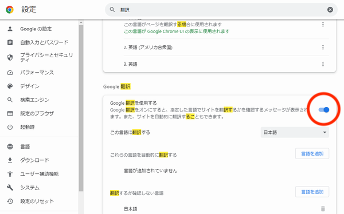This screenshot has width=344, height=214.
Task: Click the download arrow icon for ダウンロード
Action: click(10, 160)
